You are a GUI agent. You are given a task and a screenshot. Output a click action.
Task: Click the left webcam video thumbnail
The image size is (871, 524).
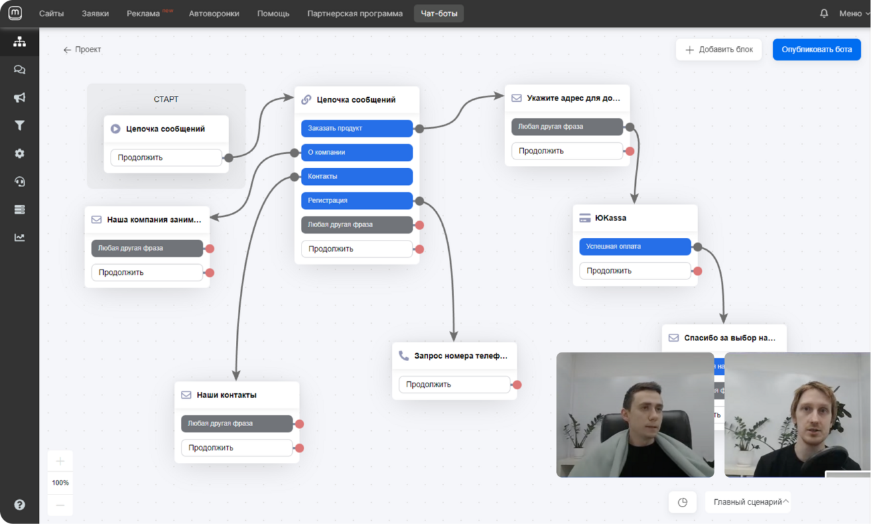(x=635, y=415)
